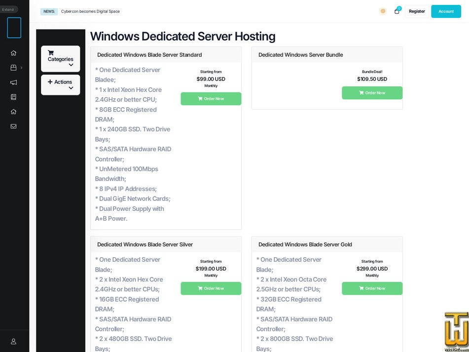Click the NEWS label badge
This screenshot has height=352, width=469.
coord(49,11)
